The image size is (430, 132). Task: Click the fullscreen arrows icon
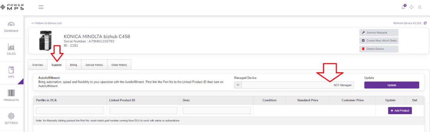411,7
